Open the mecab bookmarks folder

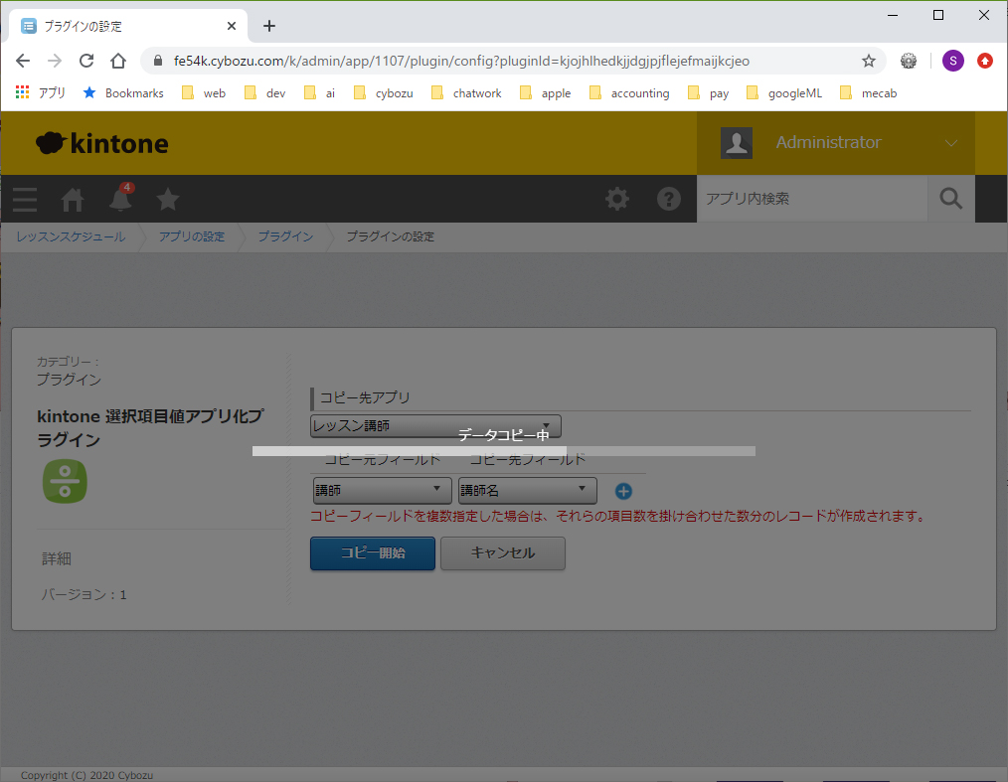(869, 93)
